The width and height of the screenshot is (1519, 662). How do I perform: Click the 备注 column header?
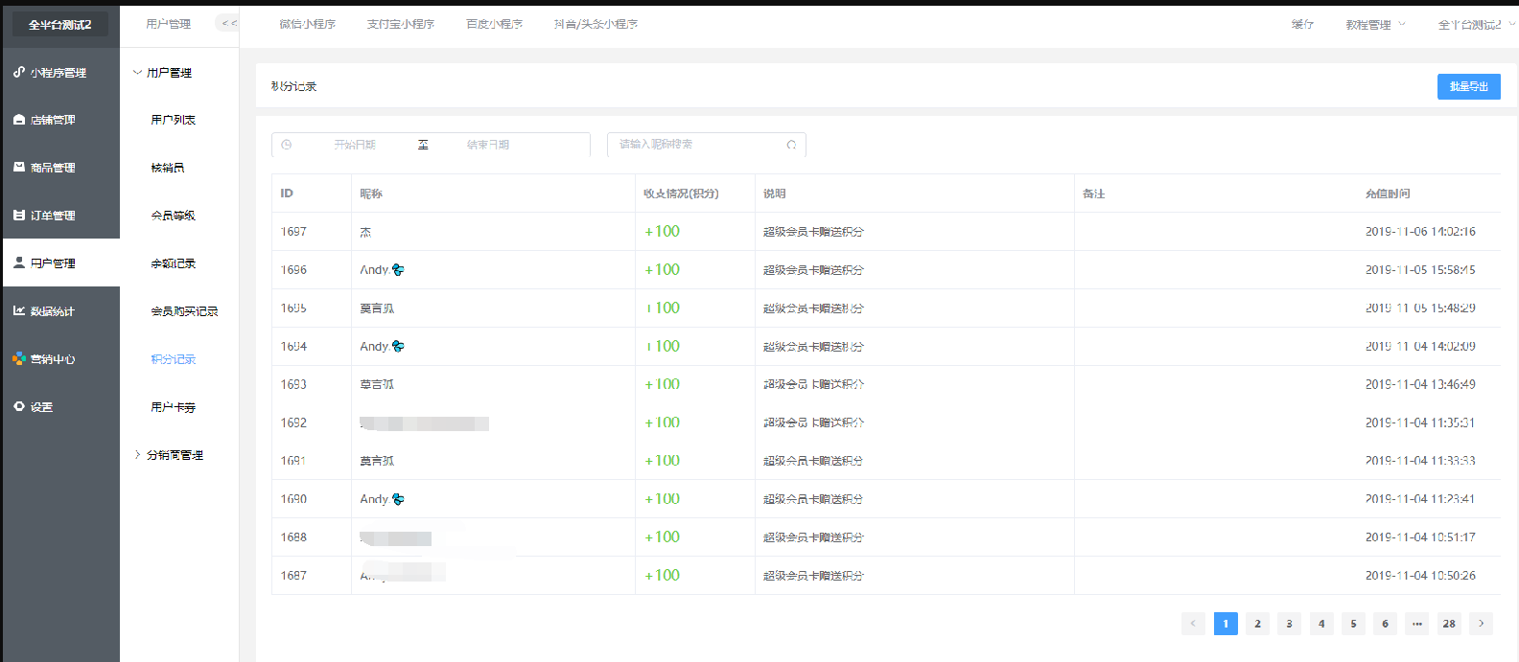pos(1094,194)
